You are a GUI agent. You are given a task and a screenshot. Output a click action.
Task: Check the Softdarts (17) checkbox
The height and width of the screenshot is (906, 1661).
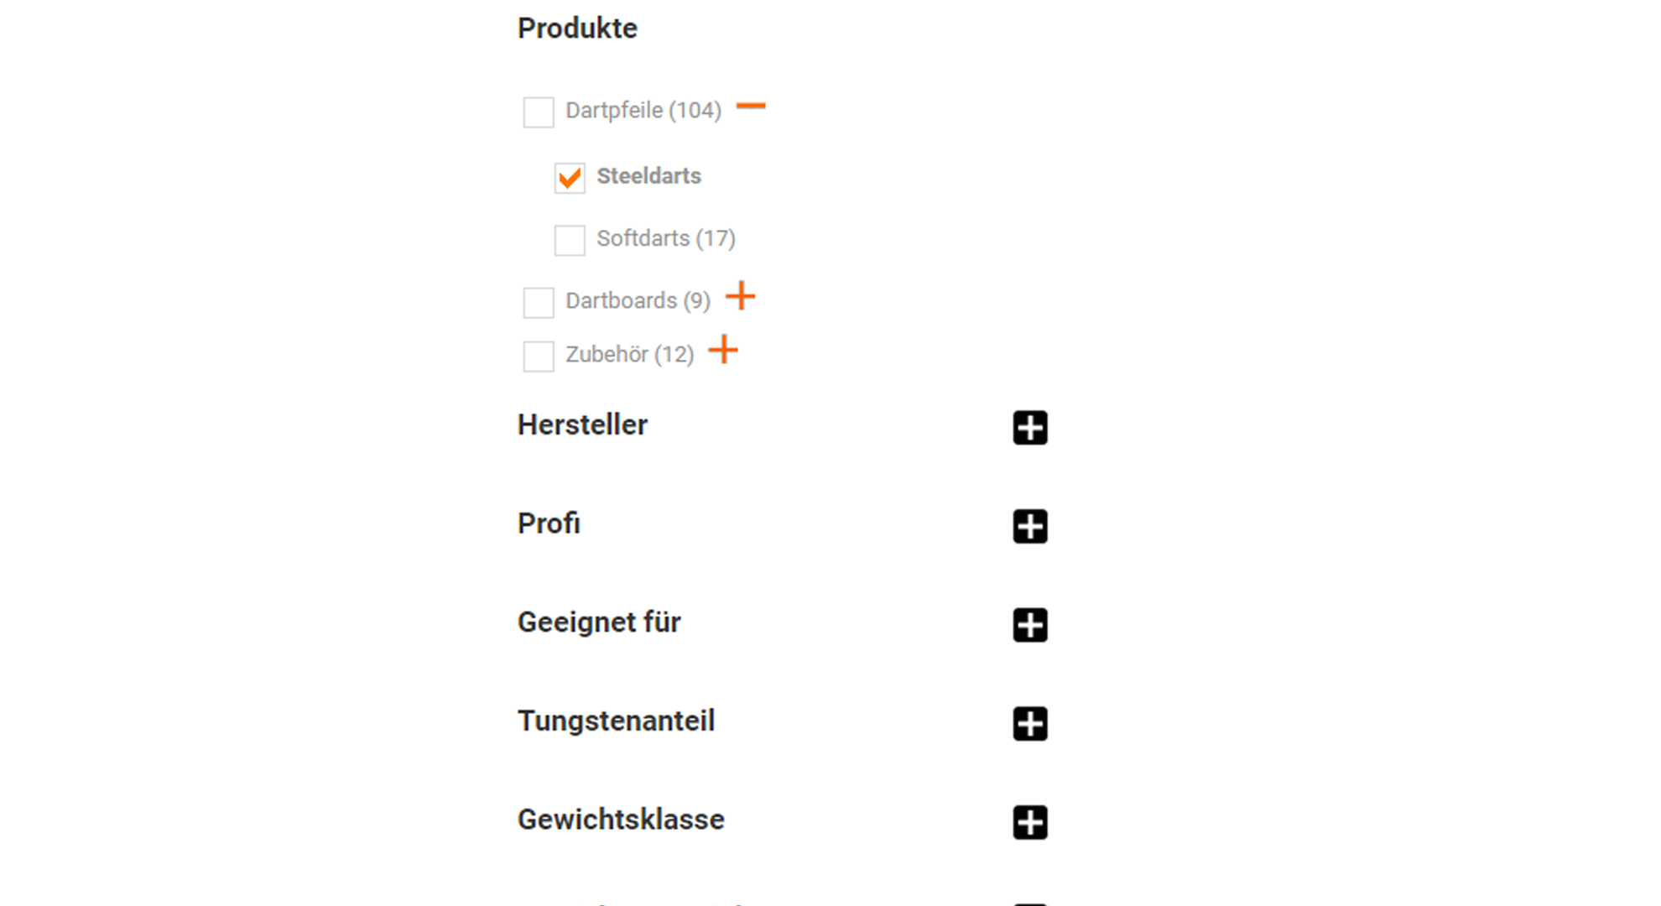point(570,240)
